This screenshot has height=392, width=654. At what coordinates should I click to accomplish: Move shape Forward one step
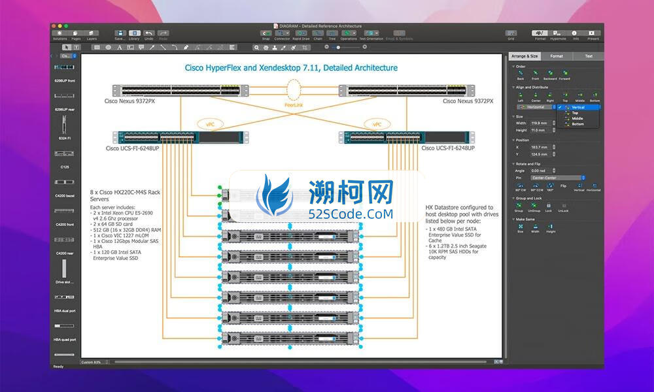564,73
